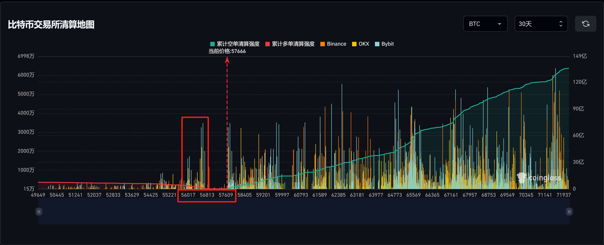Viewport: 604px width, 245px height.
Task: Open the 30天 time range selector
Action: pyautogui.click(x=541, y=24)
